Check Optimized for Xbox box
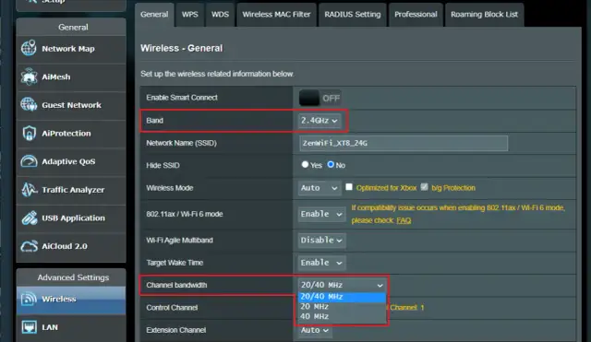This screenshot has width=591, height=342. 349,187
